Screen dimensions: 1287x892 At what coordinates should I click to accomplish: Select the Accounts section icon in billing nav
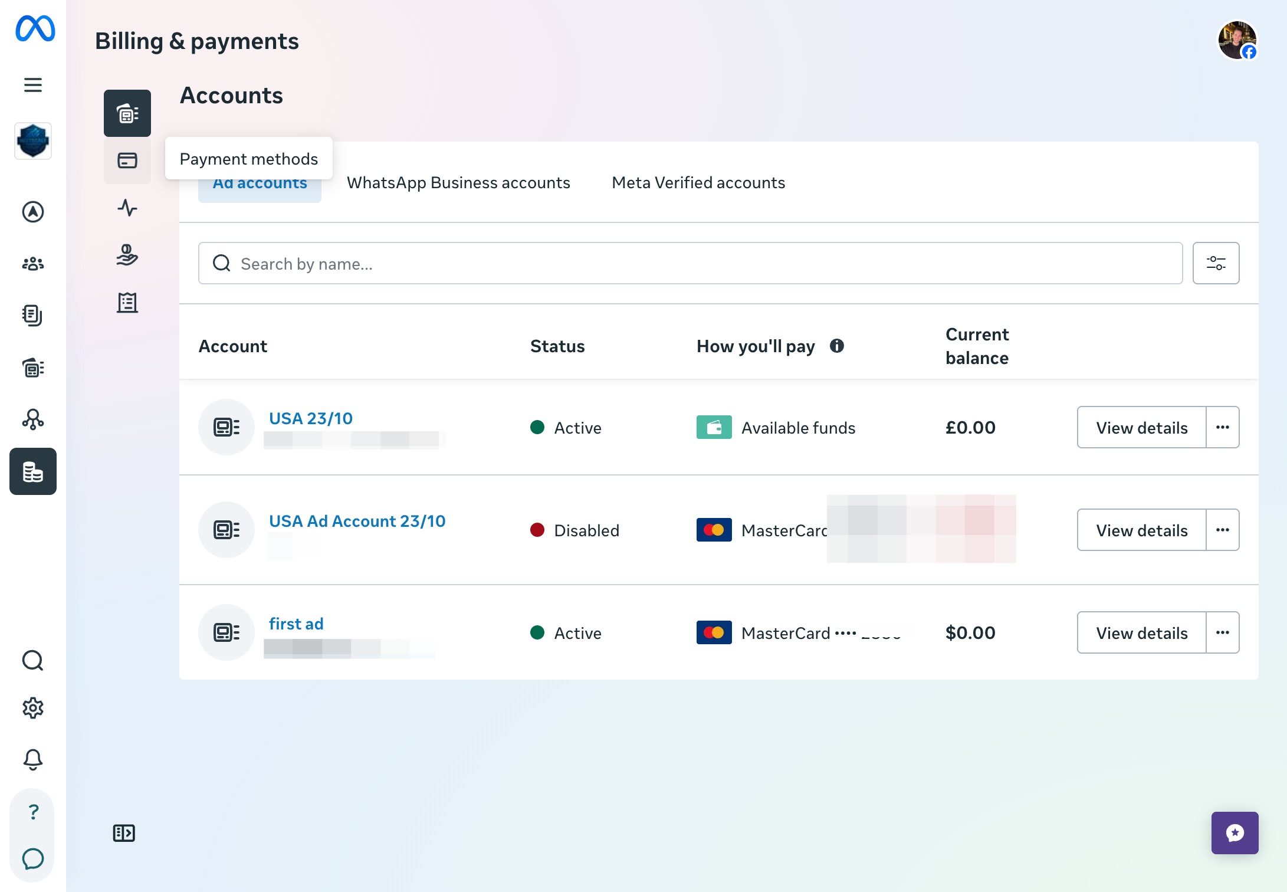(x=127, y=113)
